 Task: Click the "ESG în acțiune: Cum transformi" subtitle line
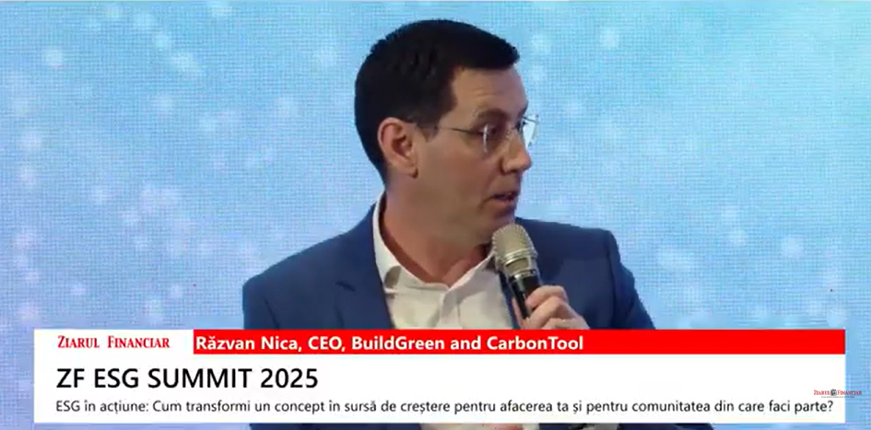tap(443, 407)
